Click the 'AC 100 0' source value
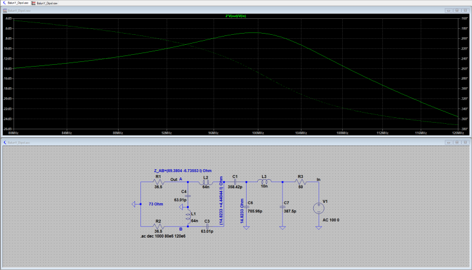This screenshot has width=472, height=270. click(331, 220)
